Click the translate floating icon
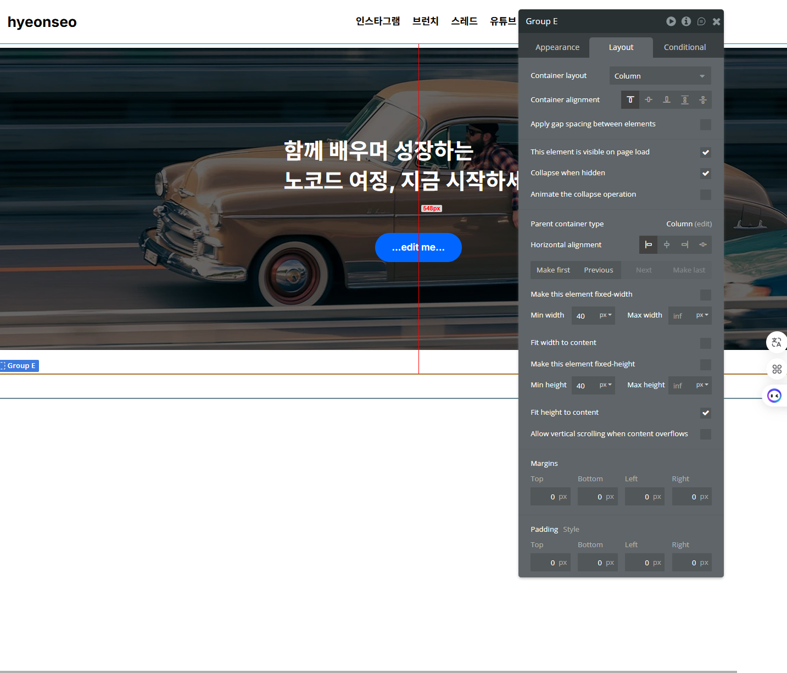The image size is (787, 673). pyautogui.click(x=776, y=342)
